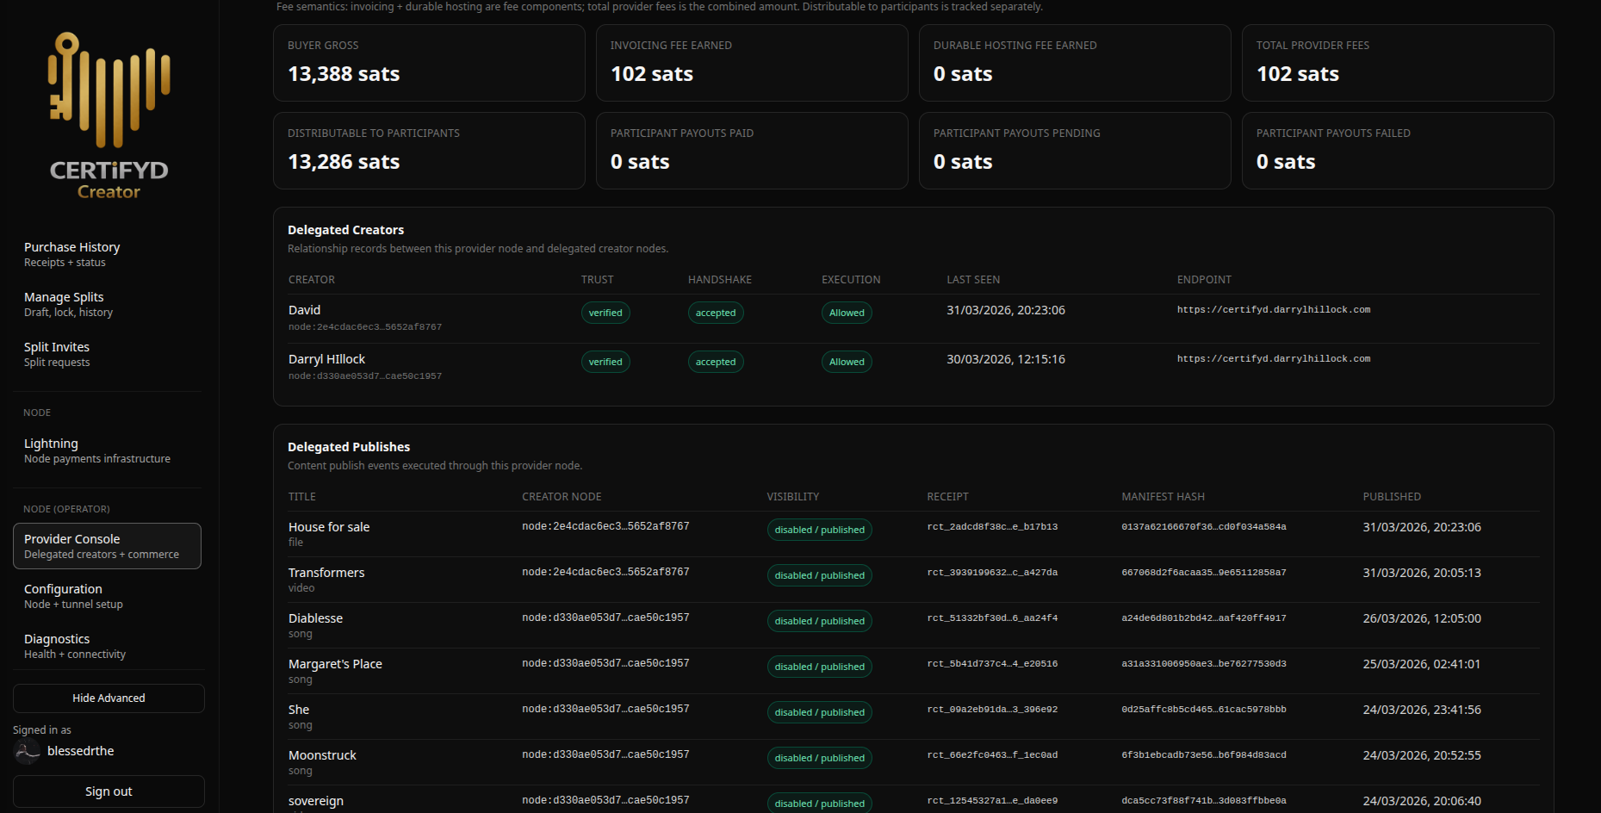Click visibility badge for Moonstruck
Viewport: 1601px width, 813px height.
[819, 758]
